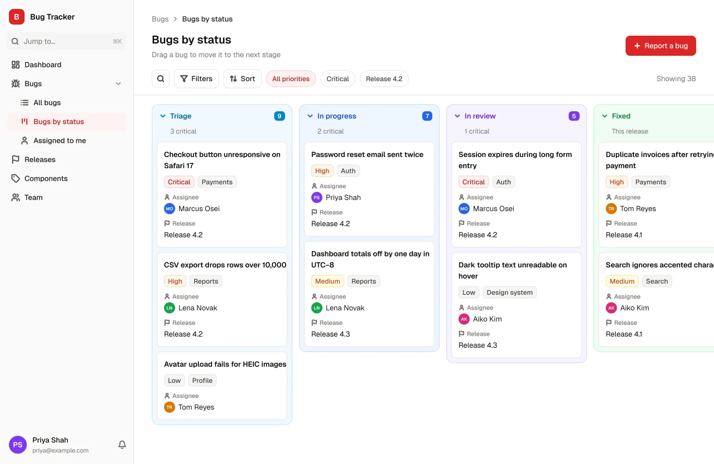
Task: Click the search icon button above the board
Action: coord(161,79)
